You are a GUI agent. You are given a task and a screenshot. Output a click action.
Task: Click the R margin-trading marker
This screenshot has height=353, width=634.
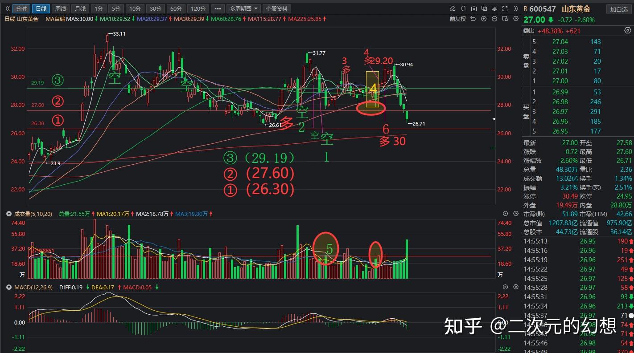coord(526,9)
